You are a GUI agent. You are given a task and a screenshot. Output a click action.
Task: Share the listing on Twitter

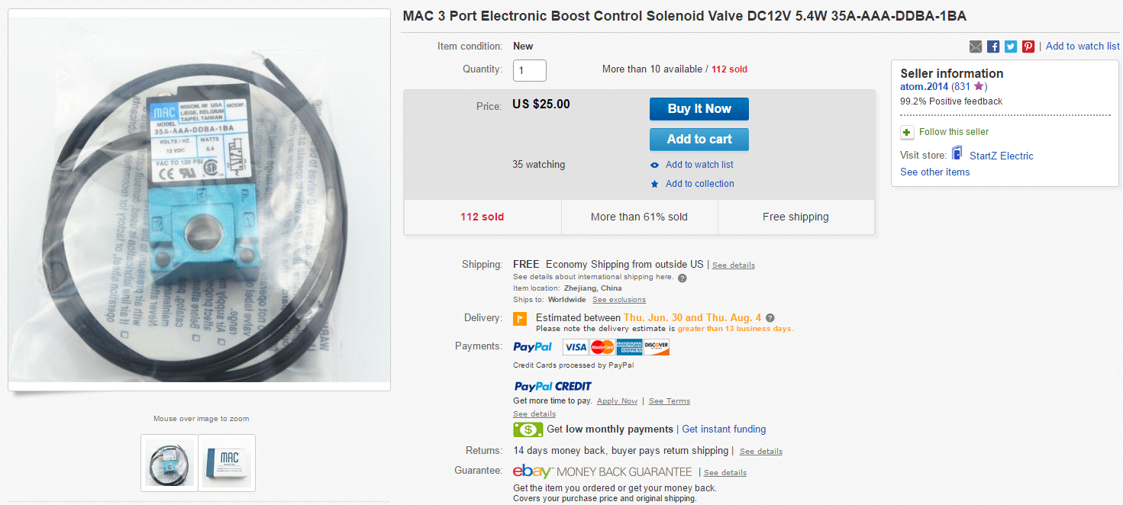[x=1010, y=47]
